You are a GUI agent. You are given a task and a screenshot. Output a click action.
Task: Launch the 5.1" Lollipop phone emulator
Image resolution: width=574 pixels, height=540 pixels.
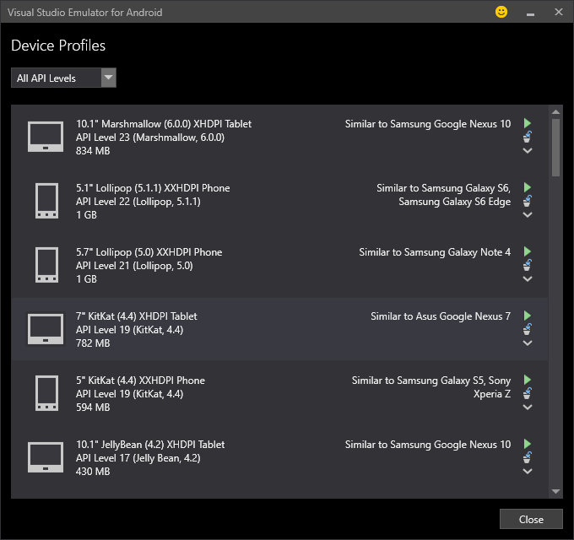point(528,187)
